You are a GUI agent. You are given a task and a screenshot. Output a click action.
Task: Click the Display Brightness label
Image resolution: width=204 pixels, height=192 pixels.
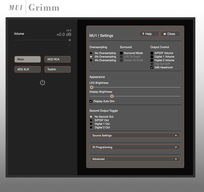pos(101,92)
